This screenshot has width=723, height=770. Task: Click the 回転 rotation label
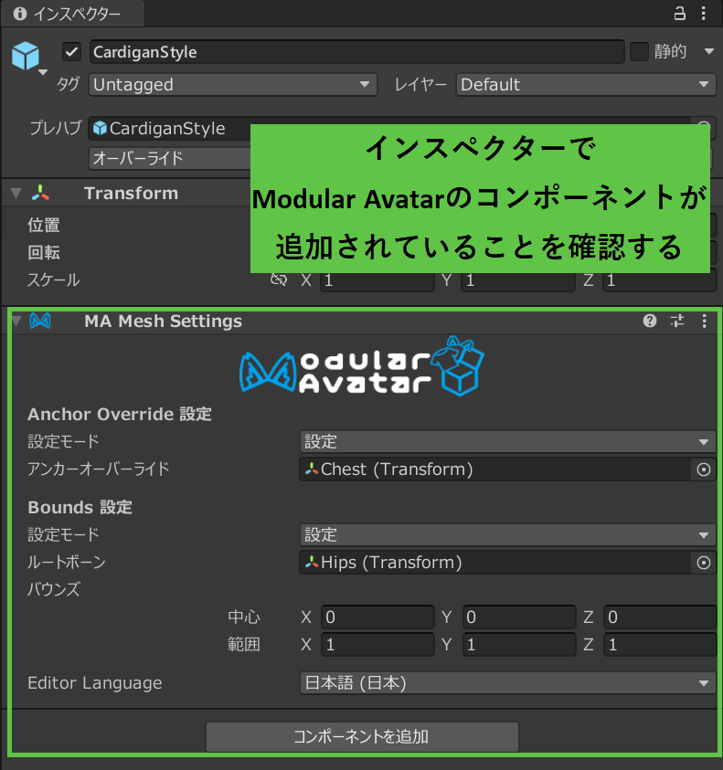click(x=44, y=252)
